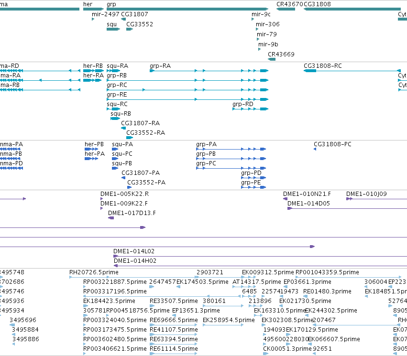Image resolution: width=407 pixels, height=356 pixels.
Task: Select the DME1-014H02 clone label
Action: pyautogui.click(x=135, y=261)
